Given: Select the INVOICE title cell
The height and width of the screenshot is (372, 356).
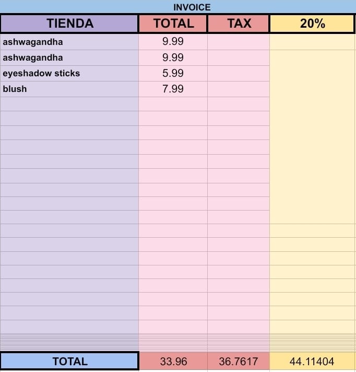Looking at the screenshot, I should coord(178,7).
